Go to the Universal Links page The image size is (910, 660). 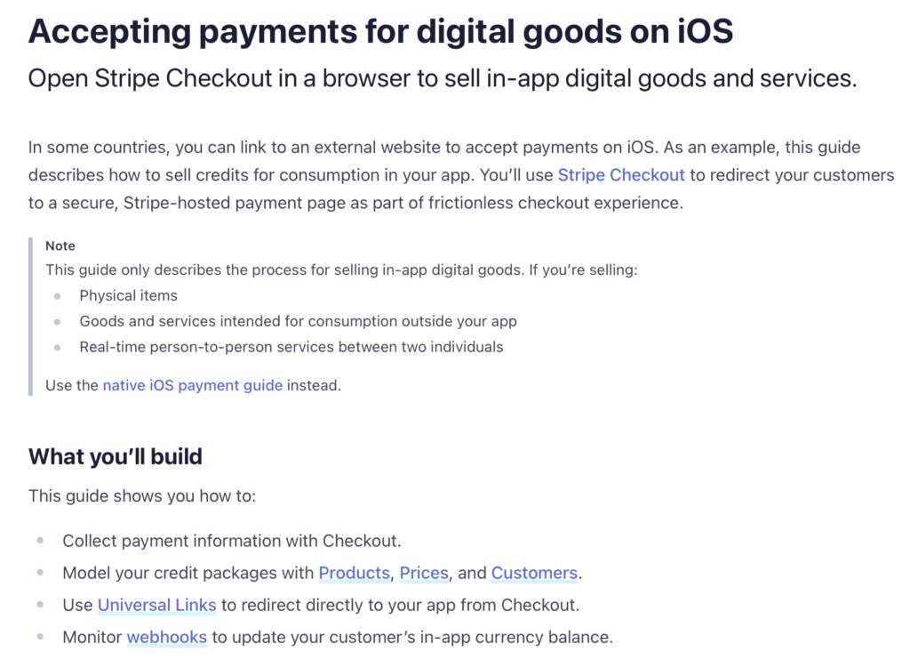click(156, 605)
